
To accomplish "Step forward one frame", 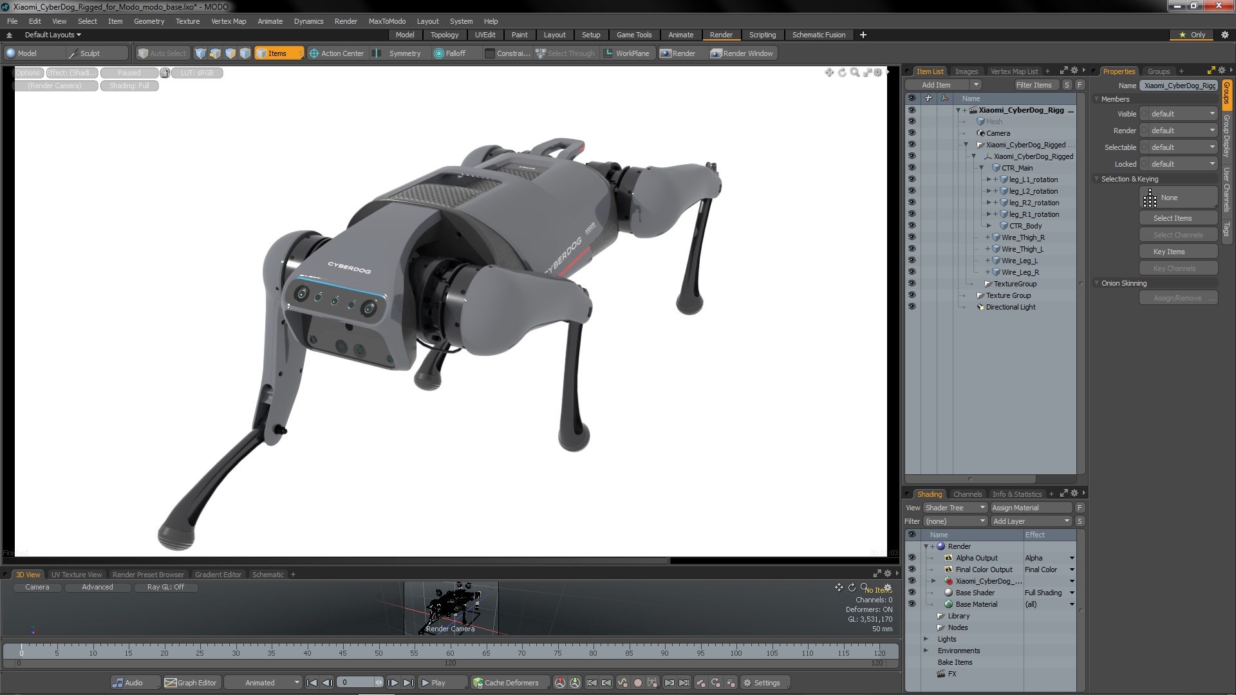I will (393, 683).
